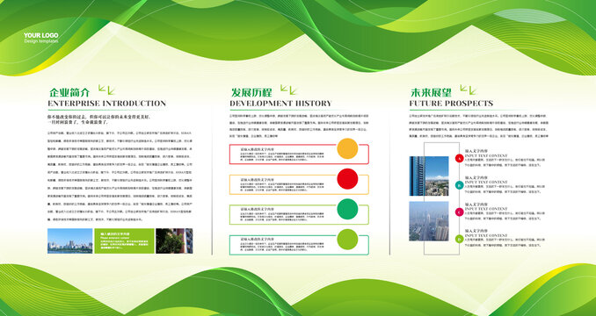Open the glass skyscraper photo
The image size is (596, 316).
(x=429, y=176)
